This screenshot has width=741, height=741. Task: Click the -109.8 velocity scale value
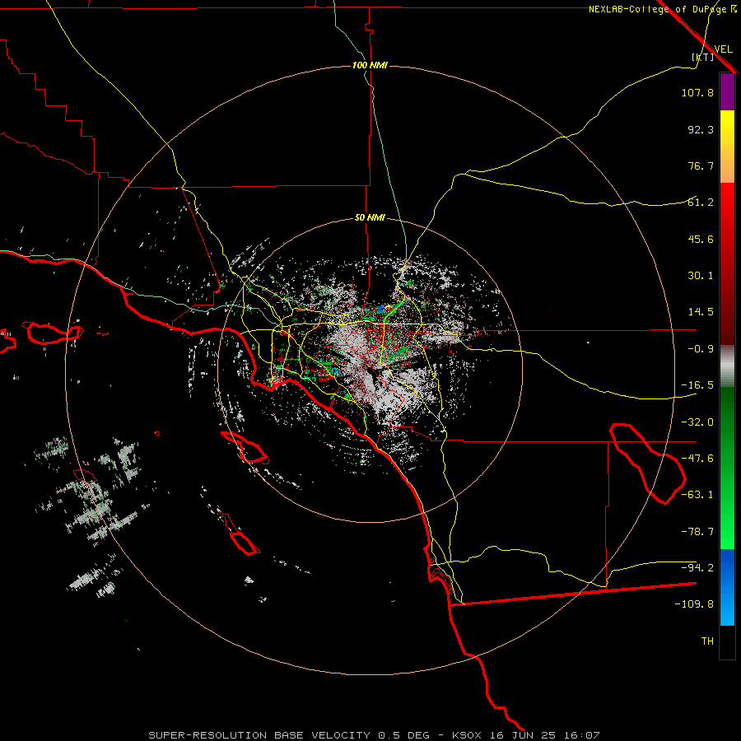click(x=694, y=604)
